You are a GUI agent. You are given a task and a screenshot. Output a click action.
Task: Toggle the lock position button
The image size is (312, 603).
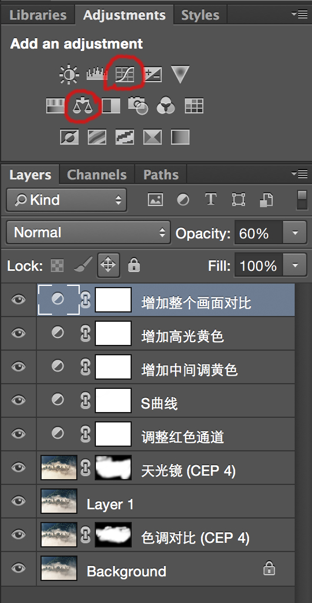click(x=108, y=265)
